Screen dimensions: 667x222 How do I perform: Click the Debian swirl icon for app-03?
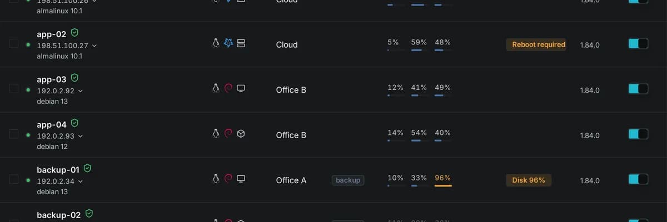pyautogui.click(x=228, y=88)
